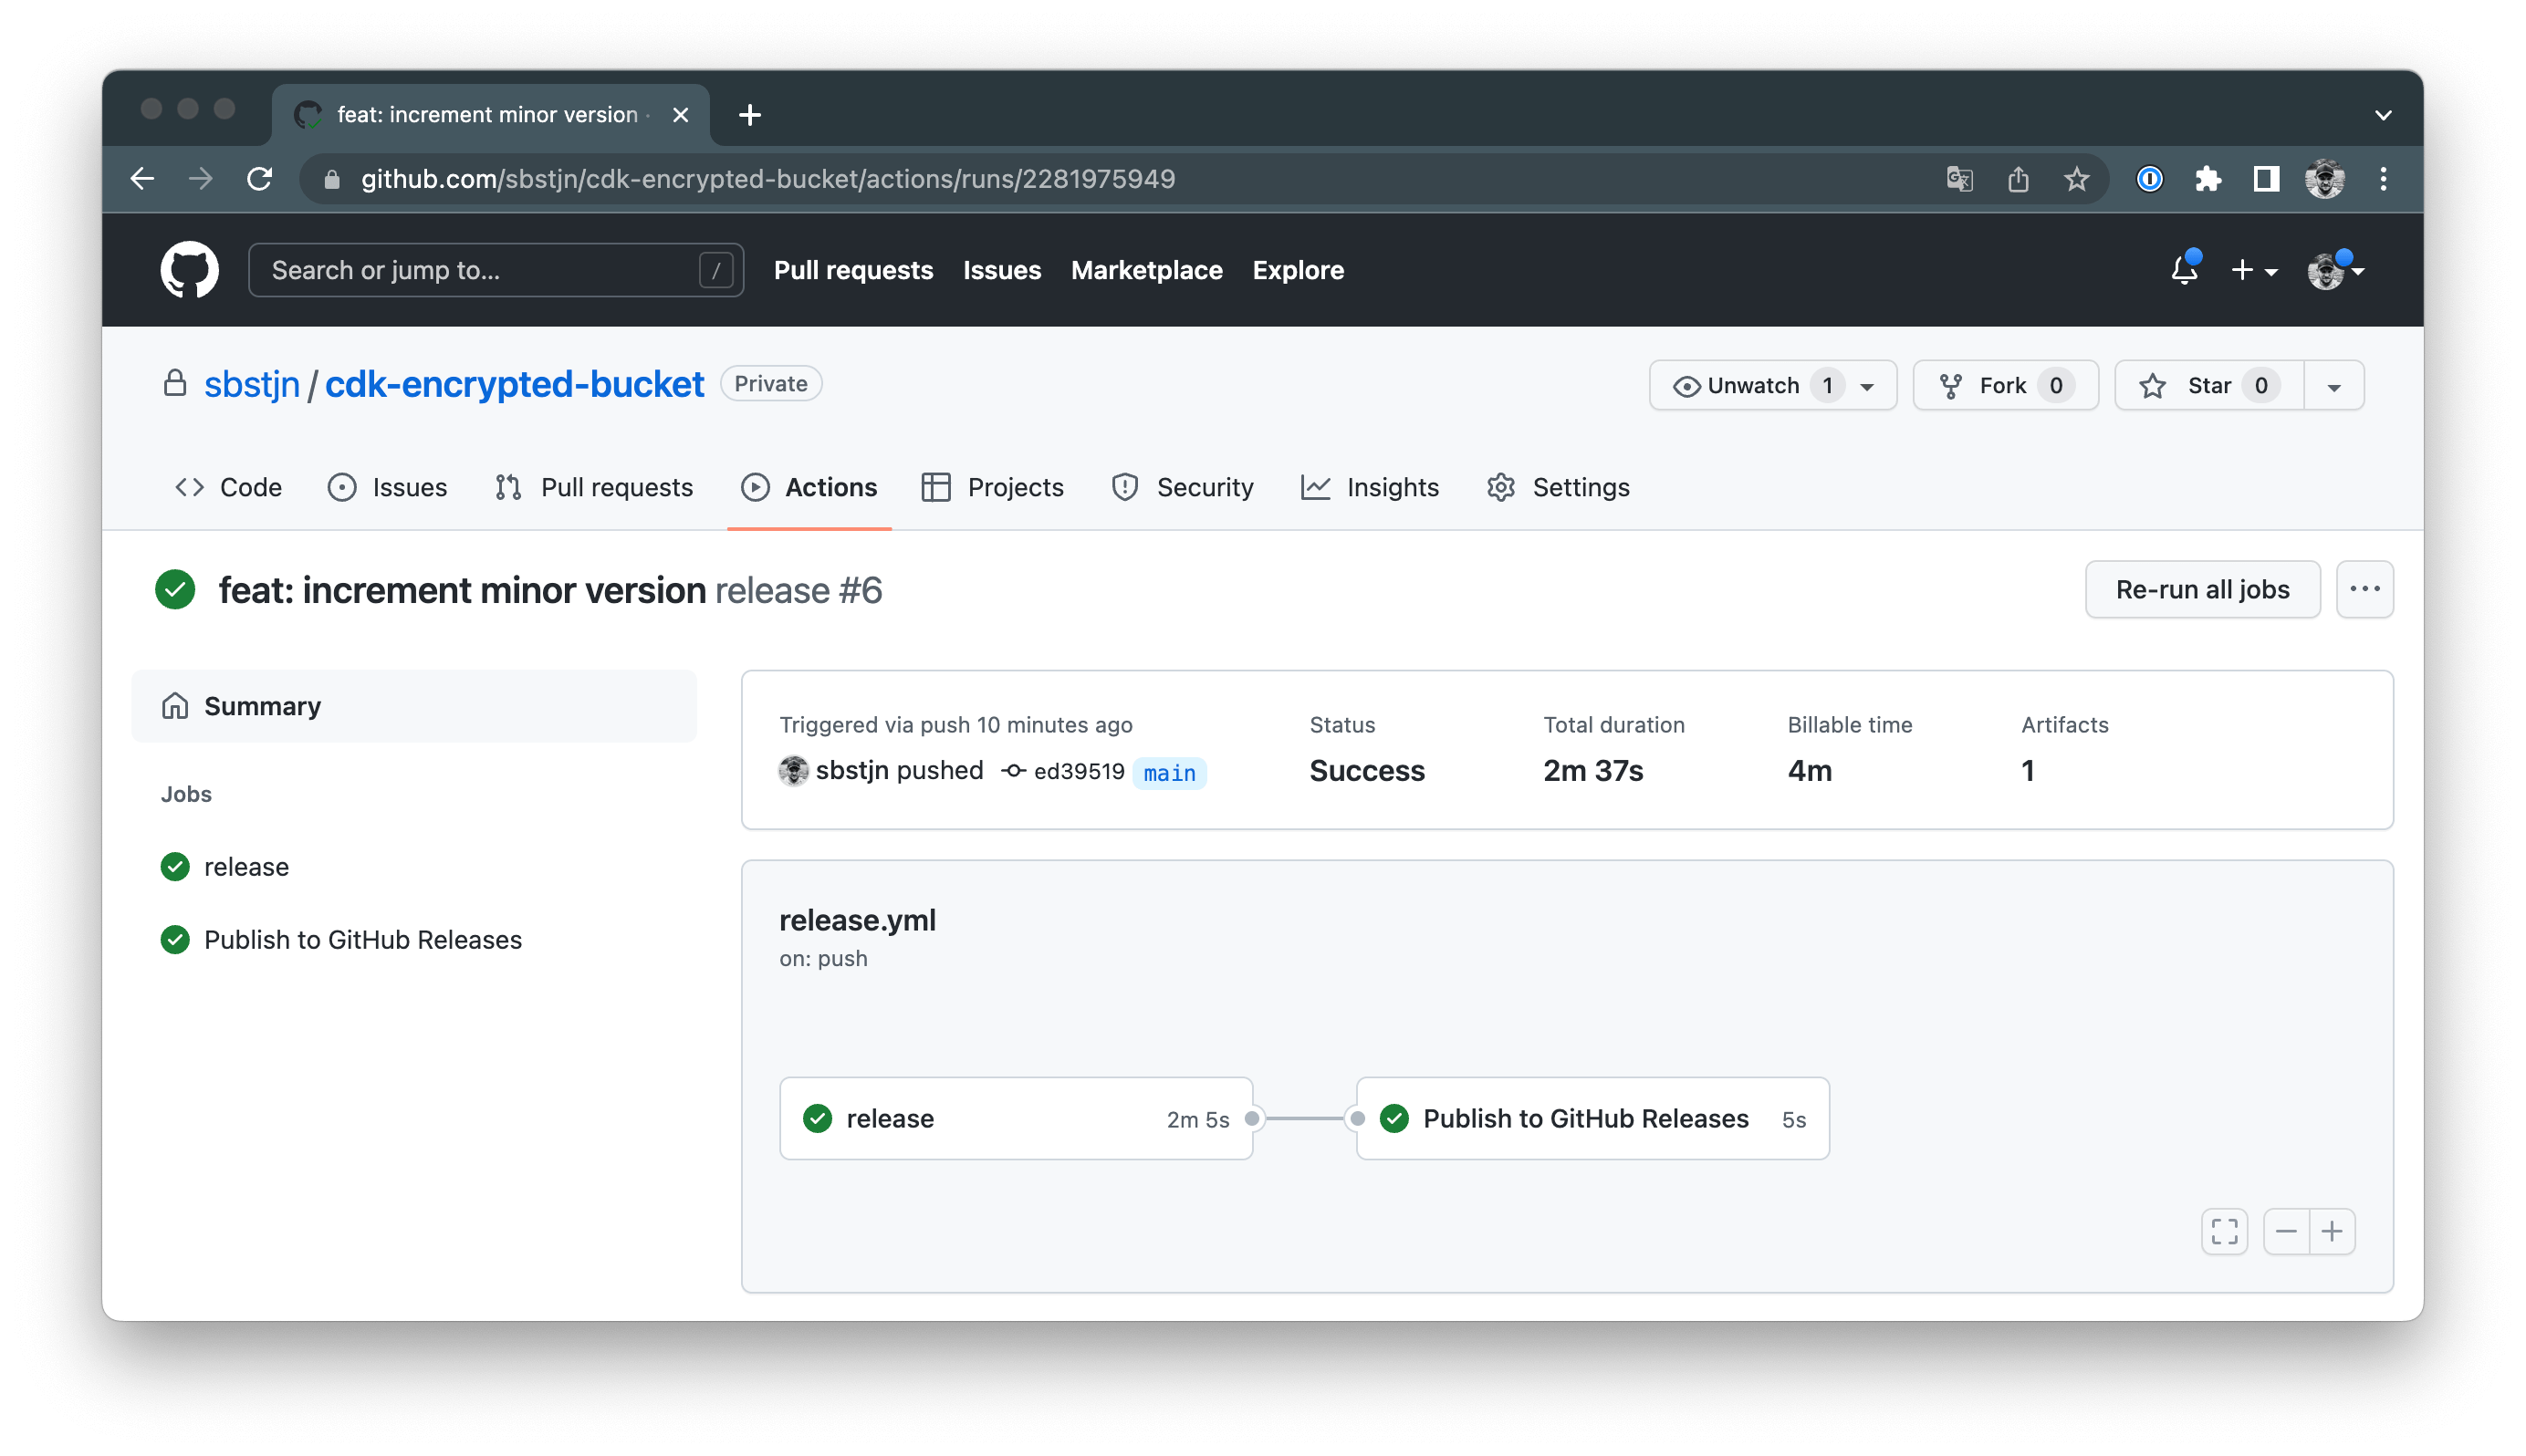The width and height of the screenshot is (2526, 1456).
Task: Open repository Settings via gear icon
Action: (1501, 487)
